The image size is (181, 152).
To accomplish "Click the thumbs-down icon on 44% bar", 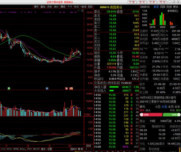I will 179,115.
